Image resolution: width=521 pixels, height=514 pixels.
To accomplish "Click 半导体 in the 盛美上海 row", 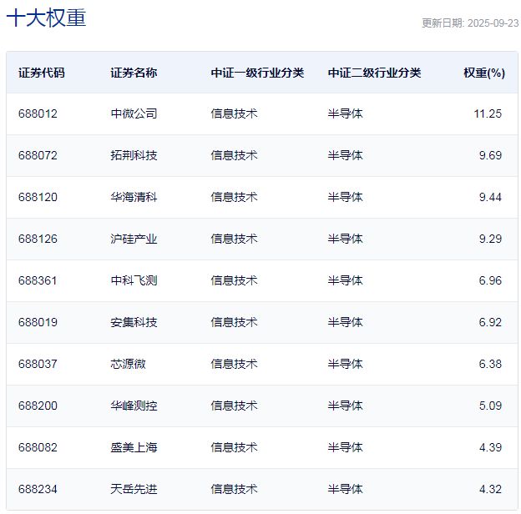I will point(345,447).
